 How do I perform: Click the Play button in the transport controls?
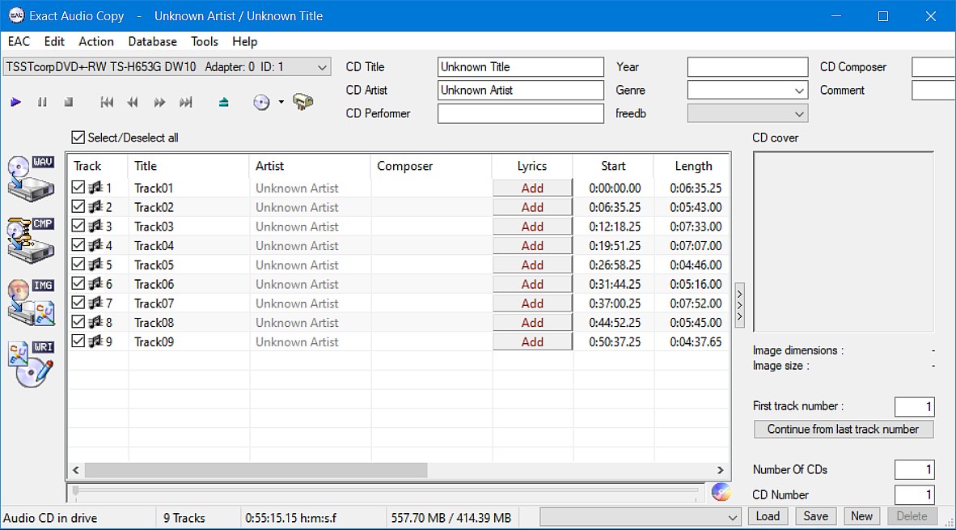(x=16, y=103)
